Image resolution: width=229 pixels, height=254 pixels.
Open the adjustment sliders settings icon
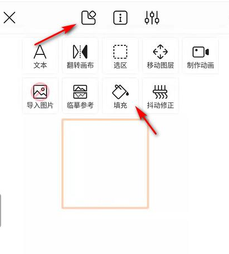(x=152, y=18)
